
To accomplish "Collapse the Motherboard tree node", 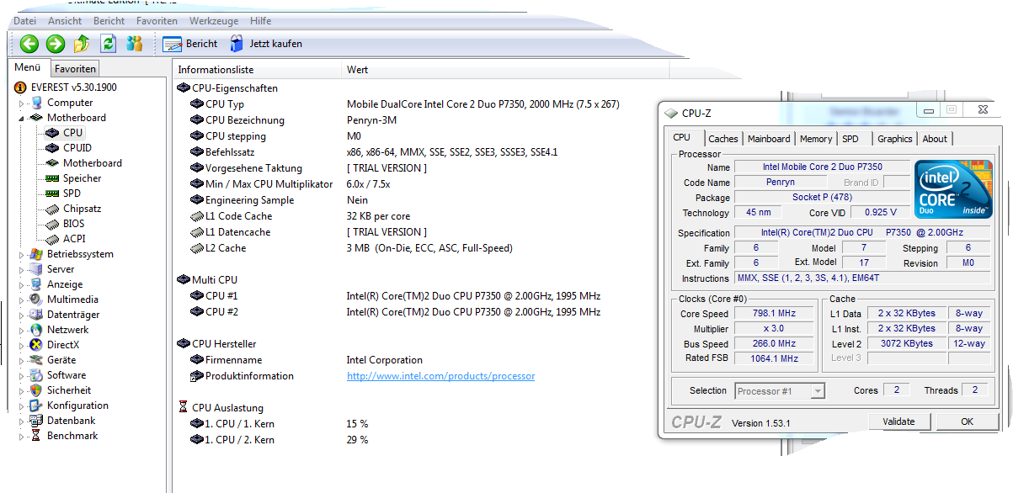I will coord(23,118).
